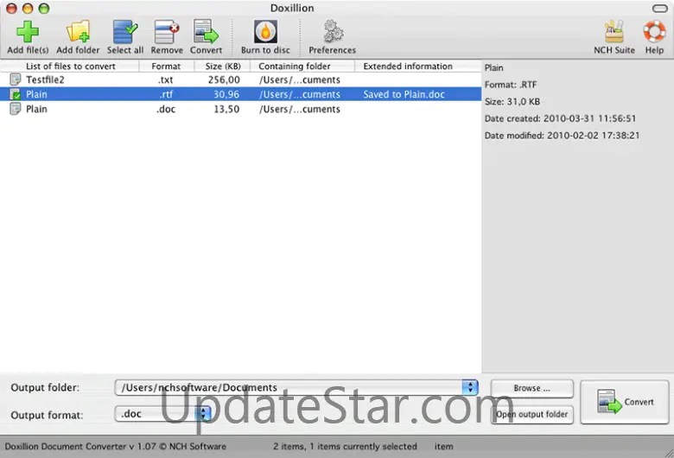Click the Testfile2 document icon
This screenshot has width=674, height=458.
coord(15,80)
